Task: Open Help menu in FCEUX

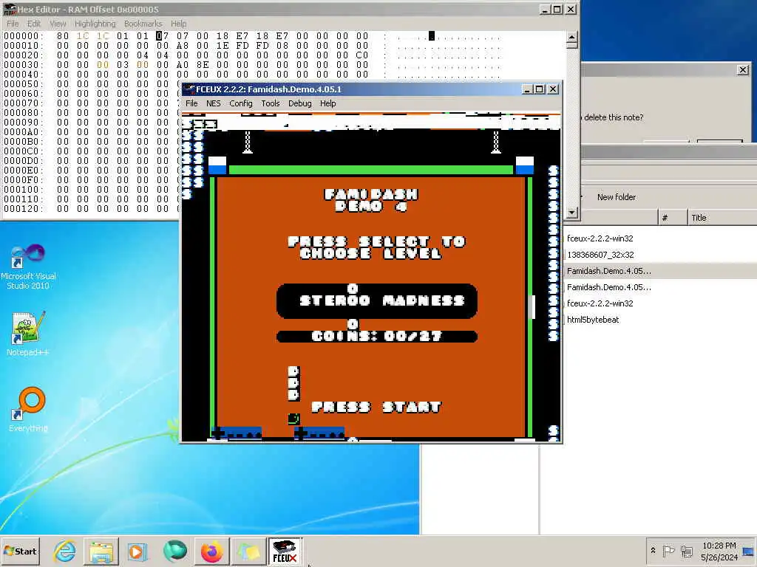Action: tap(327, 103)
